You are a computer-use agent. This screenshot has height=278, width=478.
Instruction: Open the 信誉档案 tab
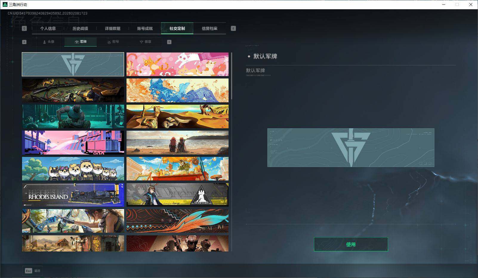point(209,28)
